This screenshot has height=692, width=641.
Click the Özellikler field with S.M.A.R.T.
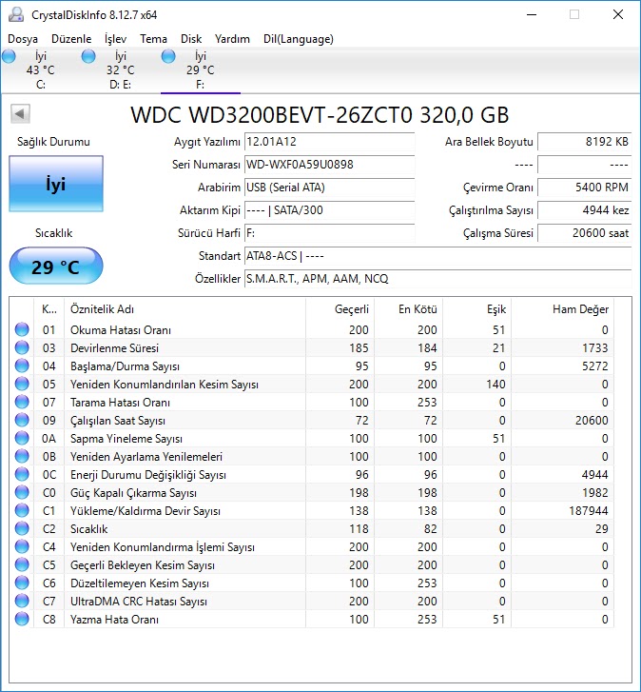tap(437, 279)
